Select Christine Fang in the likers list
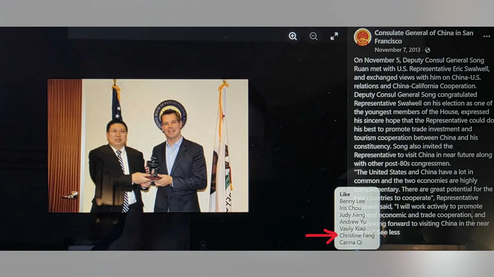 coord(357,235)
